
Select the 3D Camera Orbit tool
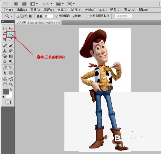[x=11, y=79]
